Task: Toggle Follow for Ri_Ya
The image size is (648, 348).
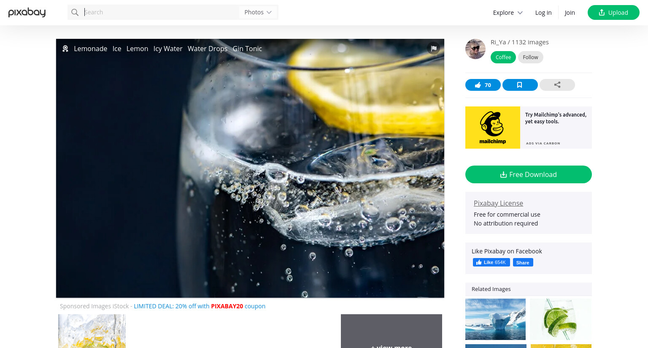Action: click(x=530, y=57)
